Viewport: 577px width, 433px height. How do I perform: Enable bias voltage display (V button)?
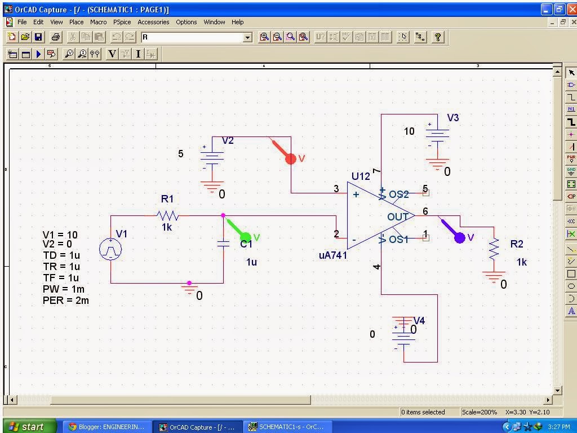pos(112,54)
